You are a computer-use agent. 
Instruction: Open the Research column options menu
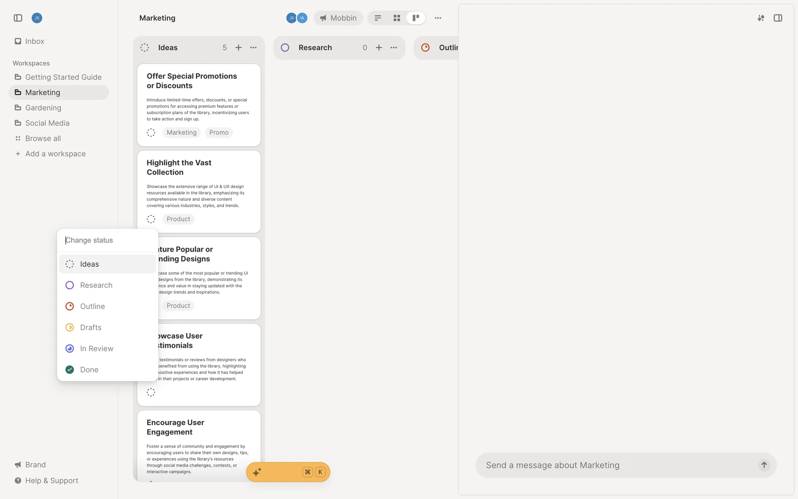[x=394, y=47]
